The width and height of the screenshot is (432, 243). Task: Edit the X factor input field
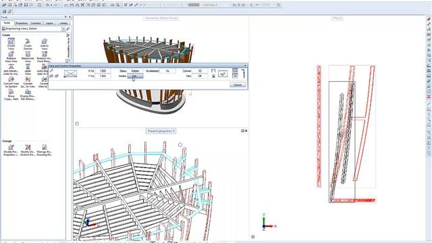pyautogui.click(x=103, y=71)
